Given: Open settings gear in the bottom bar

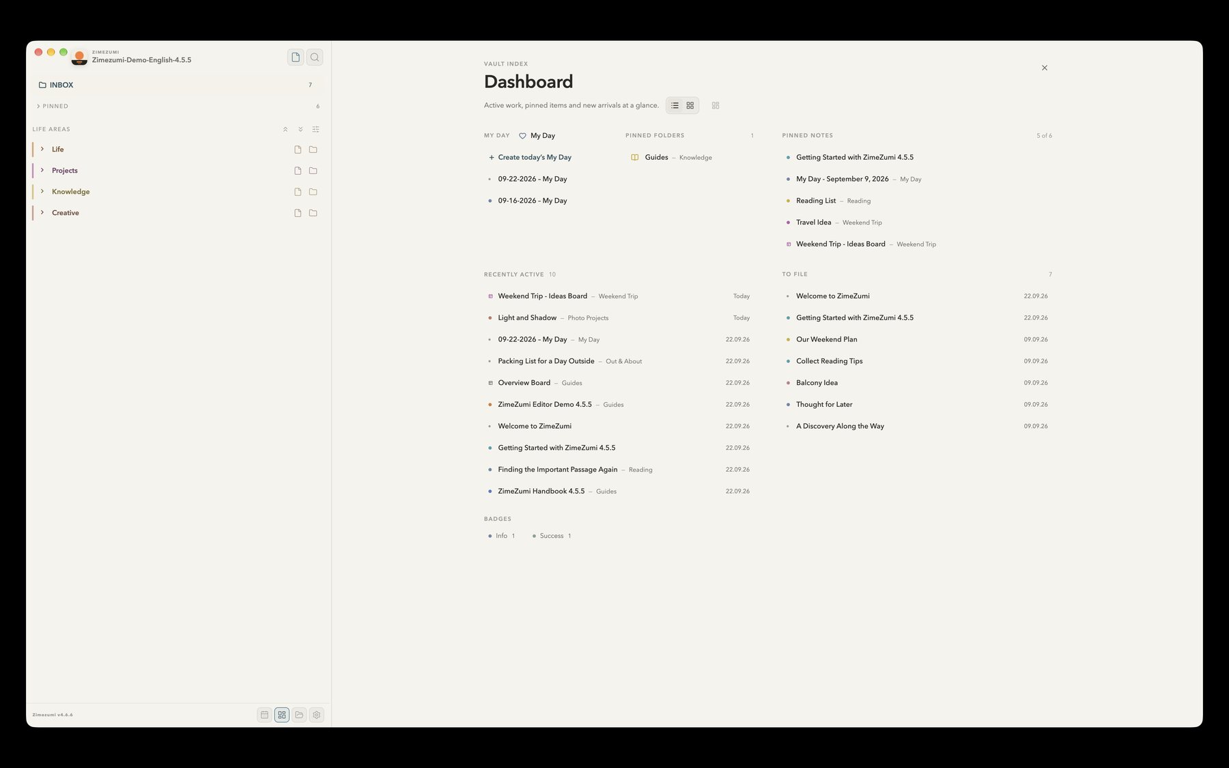Looking at the screenshot, I should (317, 715).
